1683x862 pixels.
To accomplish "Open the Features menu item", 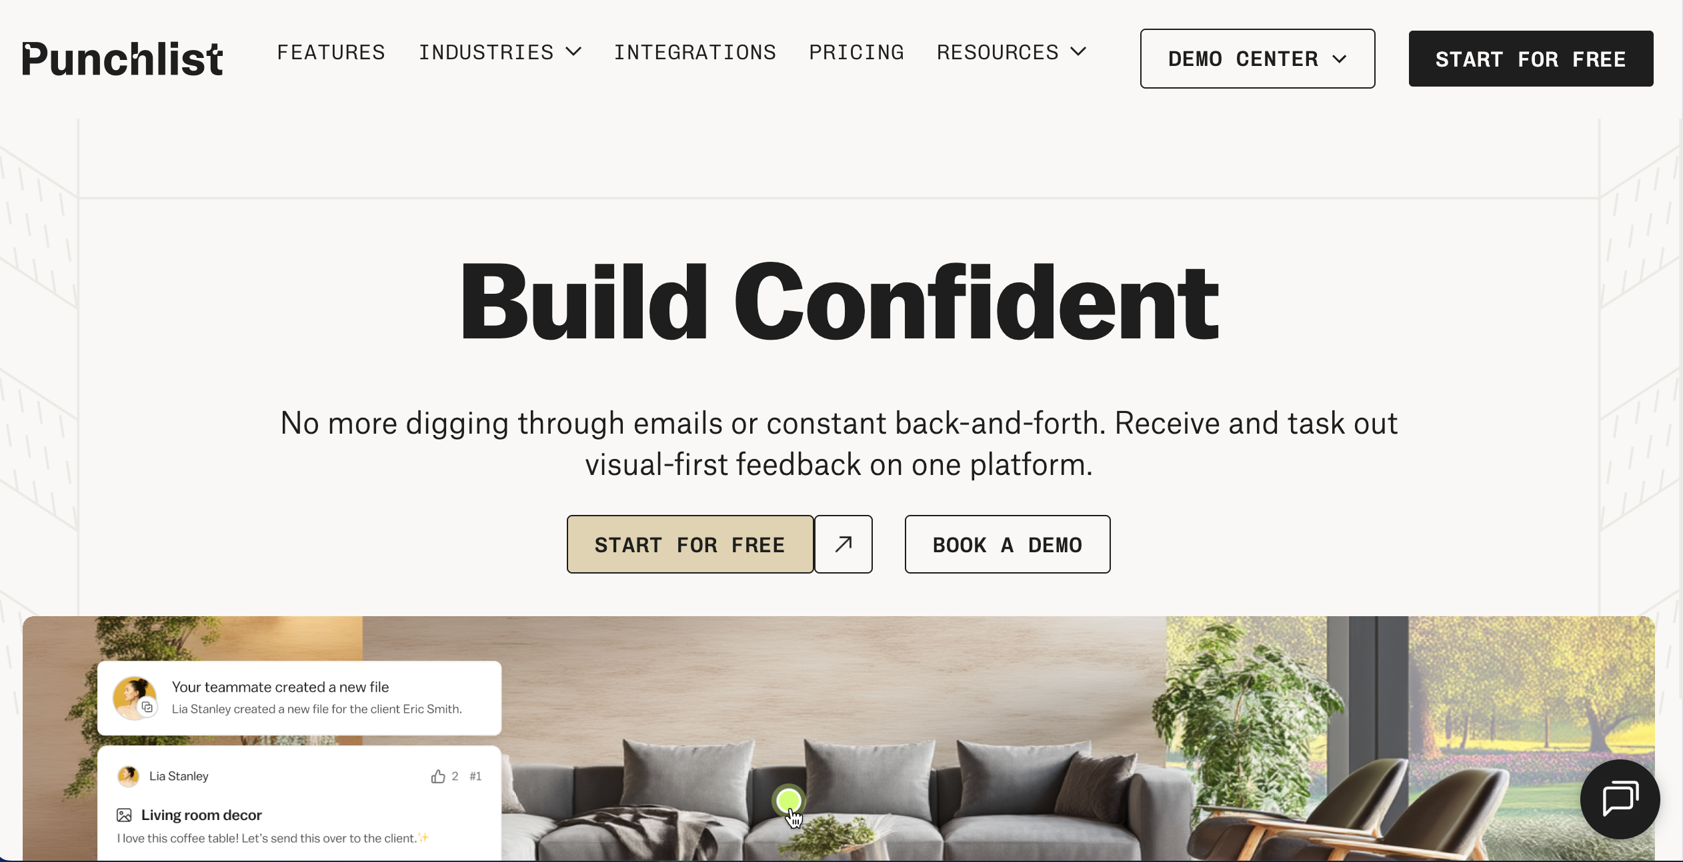I will point(331,52).
